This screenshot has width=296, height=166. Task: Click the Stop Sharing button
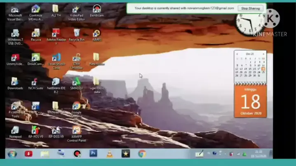[250, 8]
